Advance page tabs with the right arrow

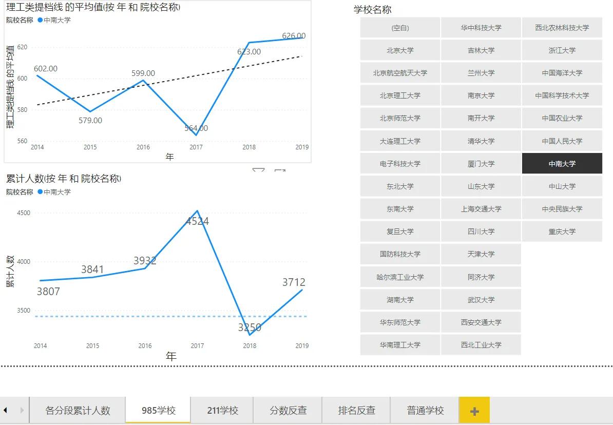(x=22, y=410)
